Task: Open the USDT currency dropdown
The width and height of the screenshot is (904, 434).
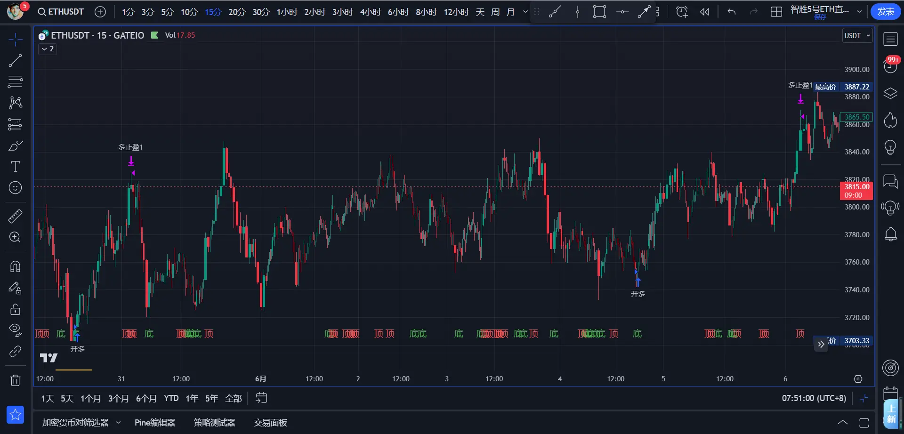Action: [x=857, y=36]
